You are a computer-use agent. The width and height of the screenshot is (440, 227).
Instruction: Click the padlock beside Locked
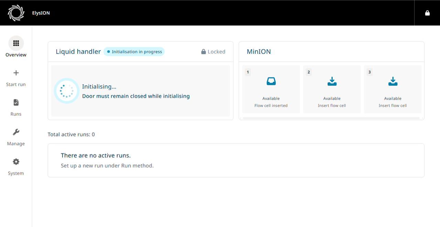(x=203, y=52)
